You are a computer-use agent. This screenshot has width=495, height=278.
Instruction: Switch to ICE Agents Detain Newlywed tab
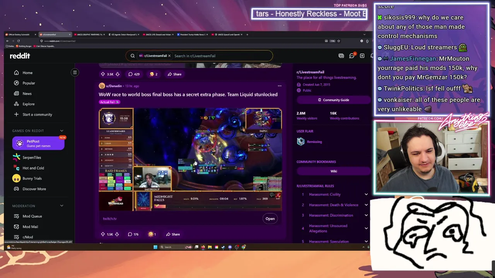123,34
